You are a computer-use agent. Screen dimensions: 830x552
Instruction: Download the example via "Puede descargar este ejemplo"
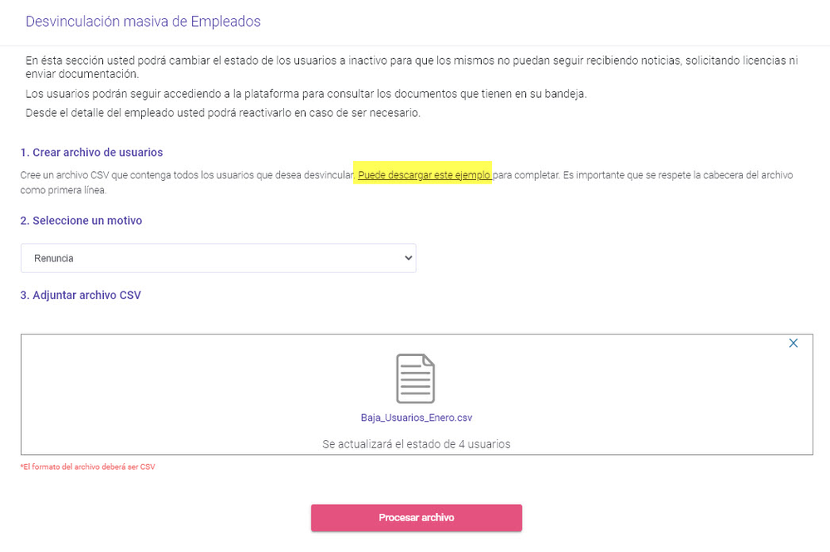pos(424,175)
